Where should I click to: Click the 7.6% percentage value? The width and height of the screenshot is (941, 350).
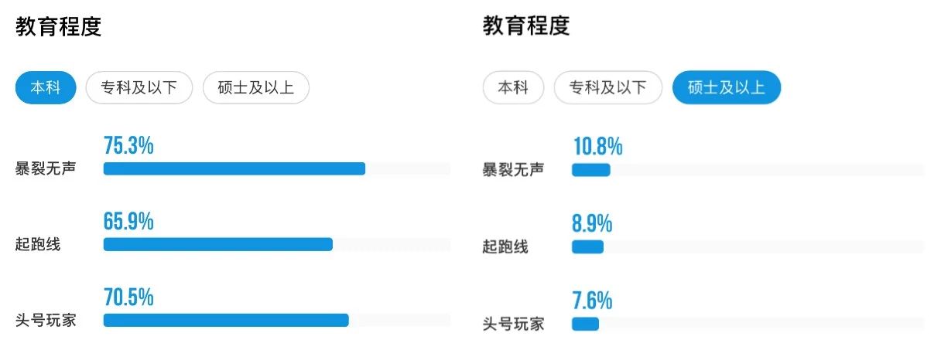pyautogui.click(x=593, y=300)
